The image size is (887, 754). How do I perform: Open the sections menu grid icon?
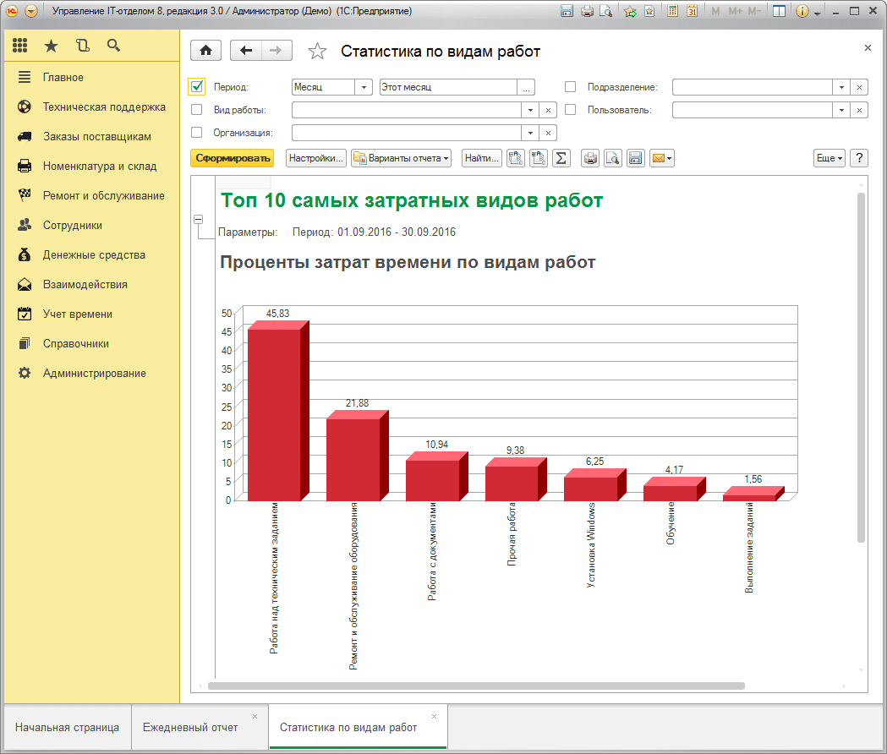(20, 46)
